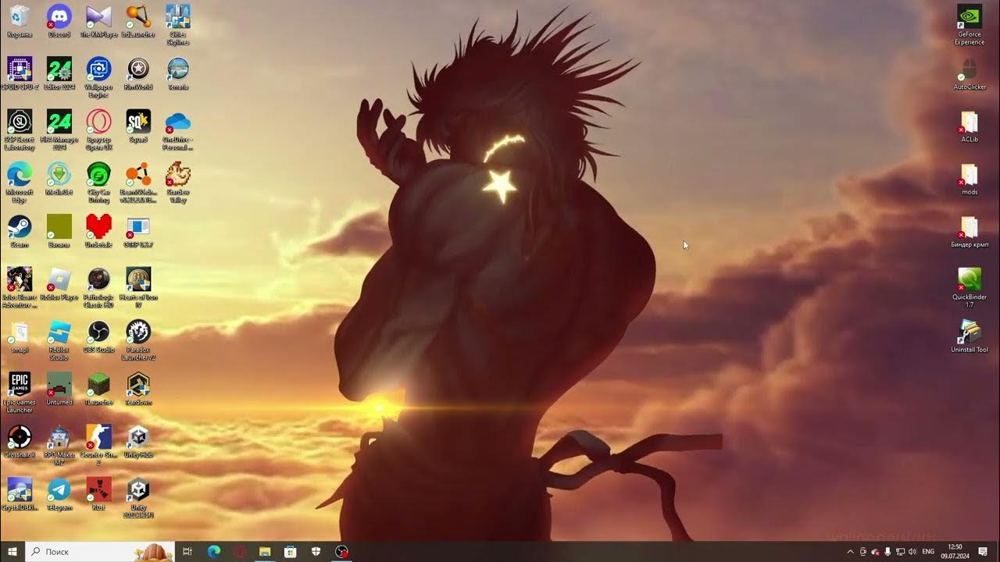Image resolution: width=1000 pixels, height=562 pixels.
Task: Open the ACLib folder
Action: [x=970, y=126]
